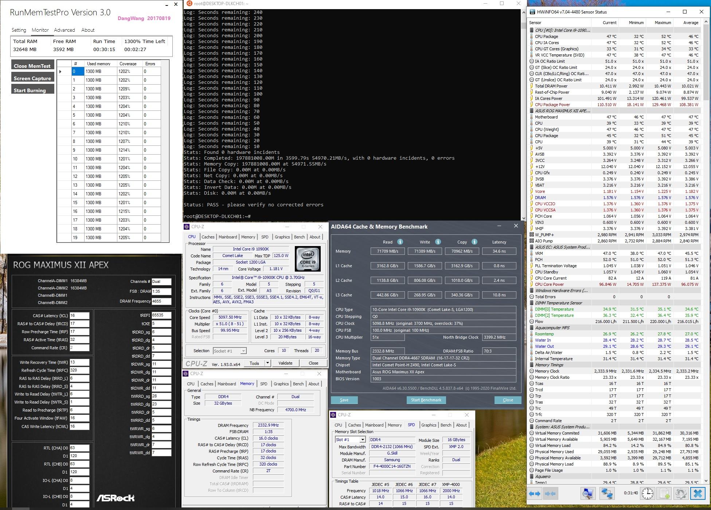Click W_PUMP+ fan icon in HWiNFO
This screenshot has height=510, width=711.
pos(532,235)
